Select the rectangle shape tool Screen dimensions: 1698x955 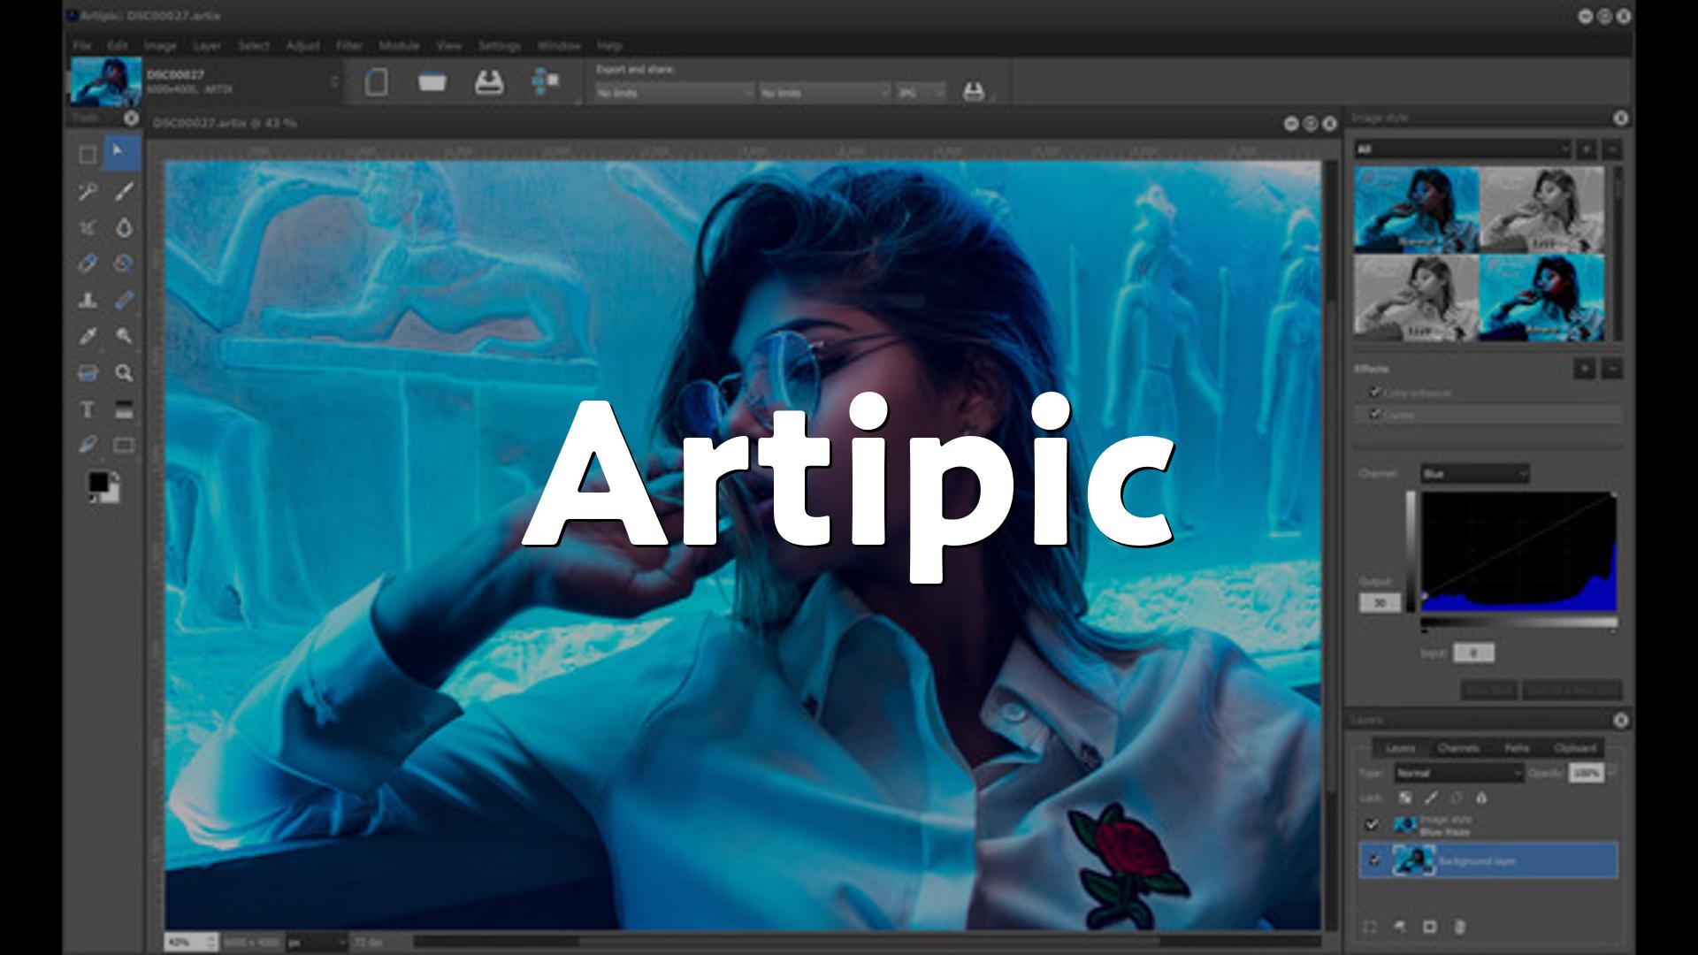pyautogui.click(x=124, y=445)
